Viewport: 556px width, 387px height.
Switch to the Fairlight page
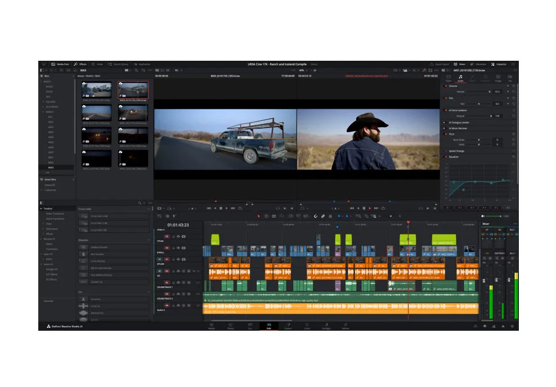click(326, 326)
